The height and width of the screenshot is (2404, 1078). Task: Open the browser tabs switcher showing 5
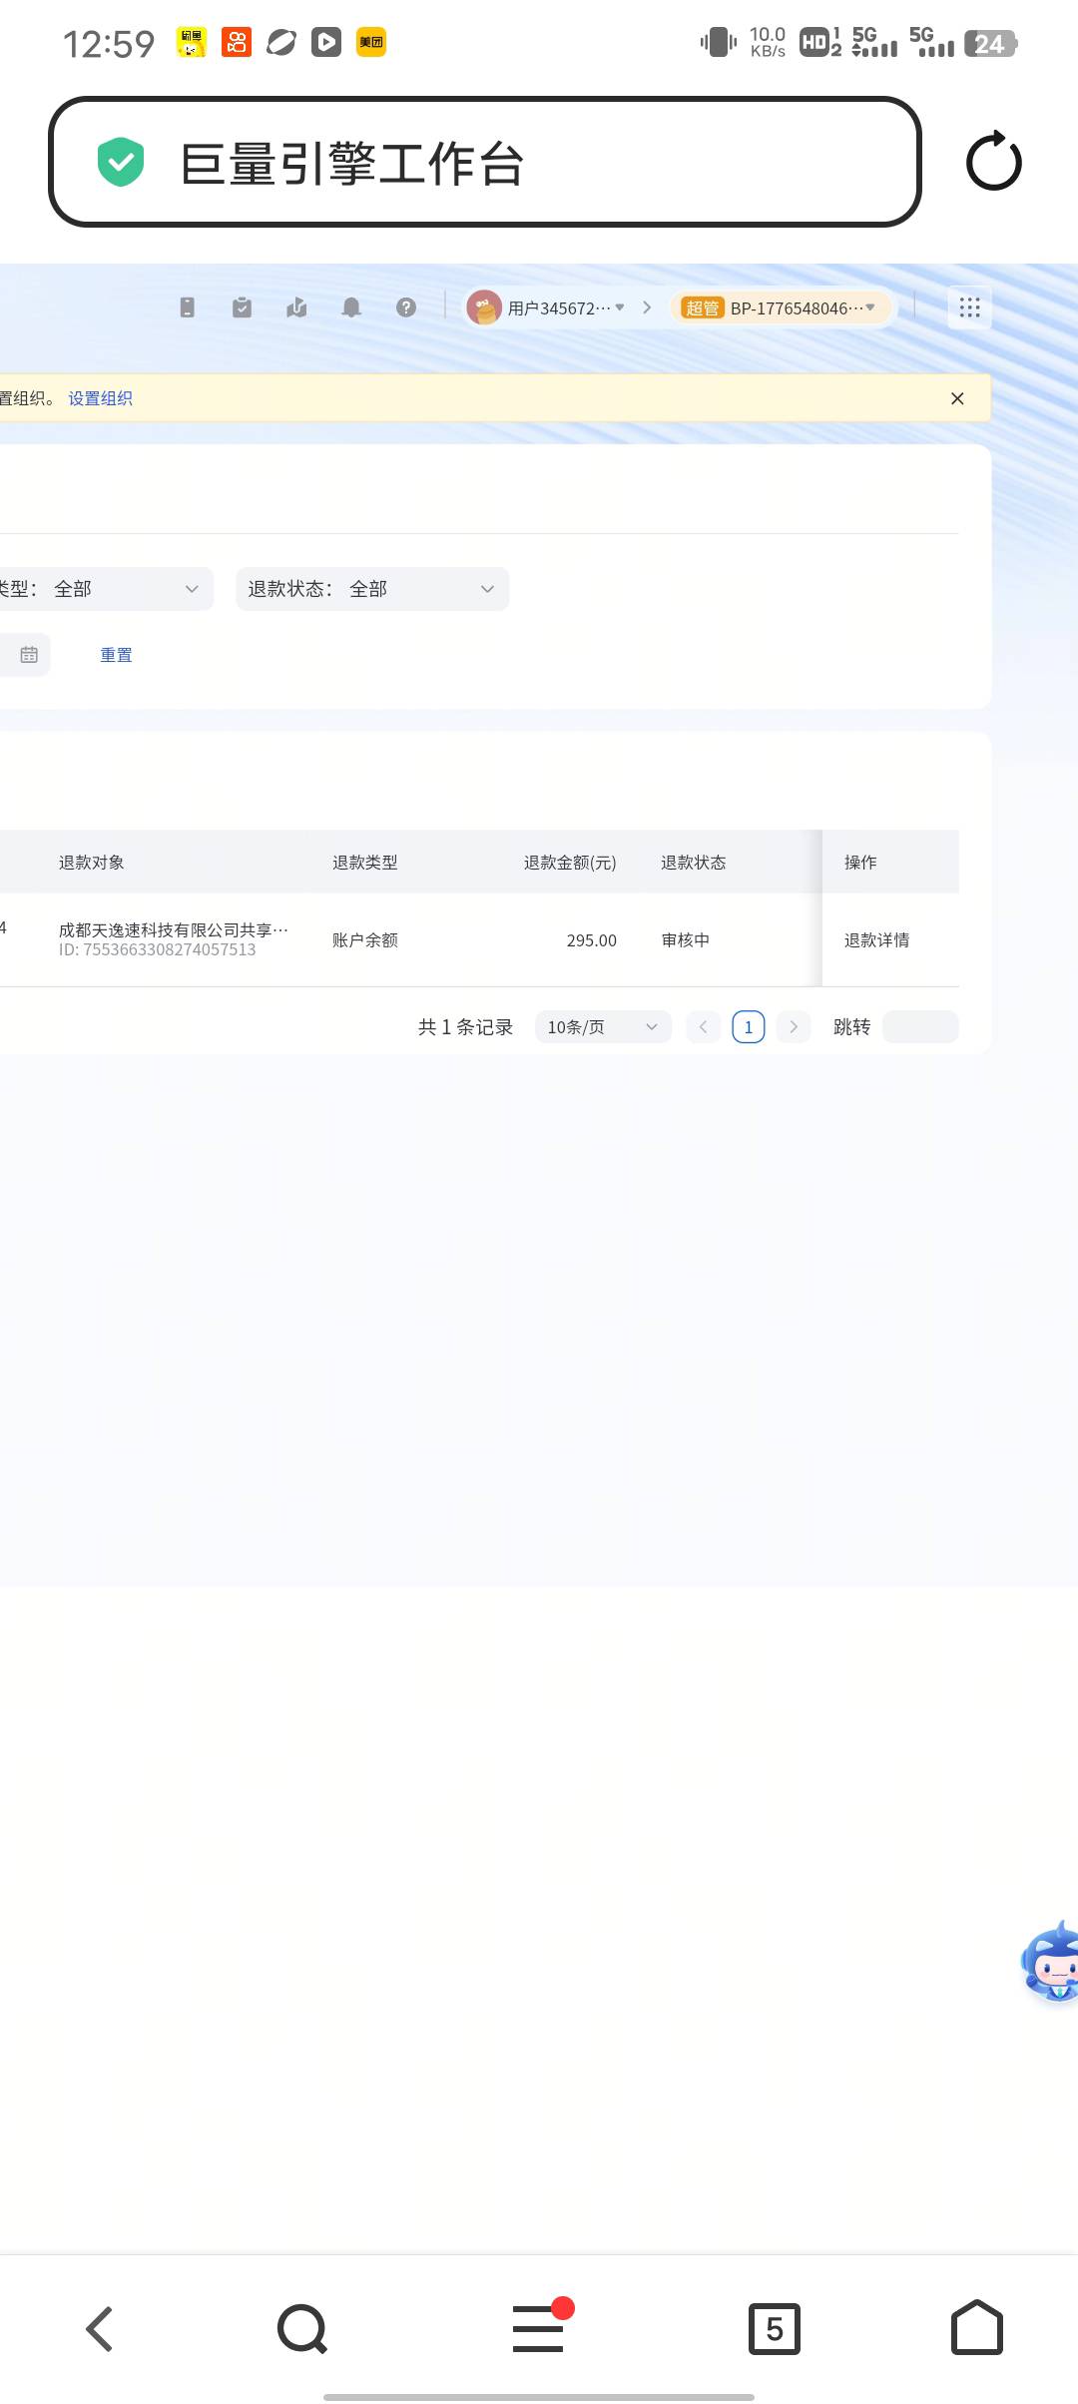[774, 2329]
